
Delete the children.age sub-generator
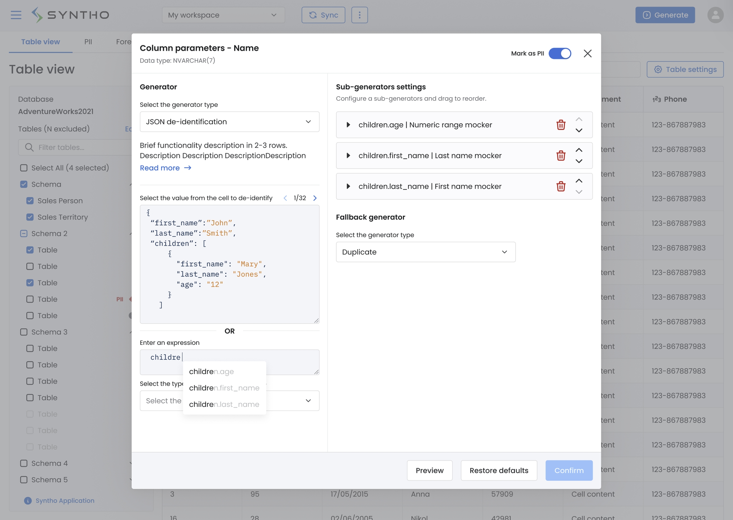click(561, 125)
